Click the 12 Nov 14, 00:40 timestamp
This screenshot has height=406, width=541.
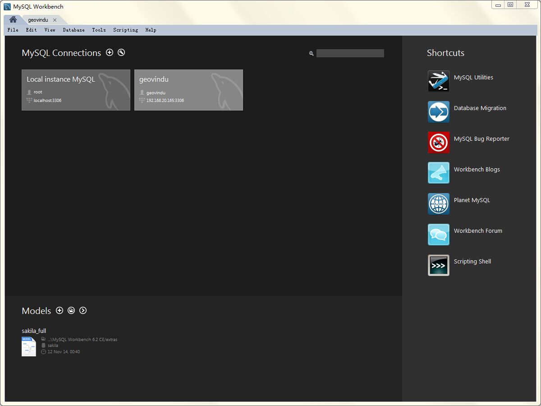coord(64,352)
